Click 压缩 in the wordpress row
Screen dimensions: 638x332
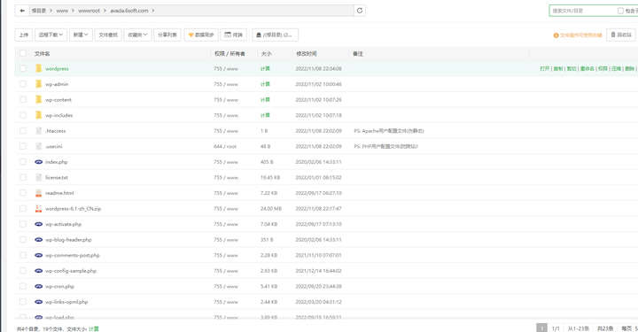click(x=616, y=69)
